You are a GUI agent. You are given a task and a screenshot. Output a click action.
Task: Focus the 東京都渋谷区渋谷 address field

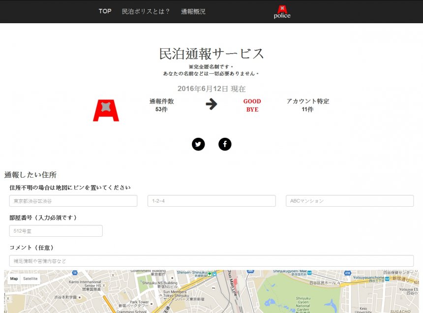[73, 201]
